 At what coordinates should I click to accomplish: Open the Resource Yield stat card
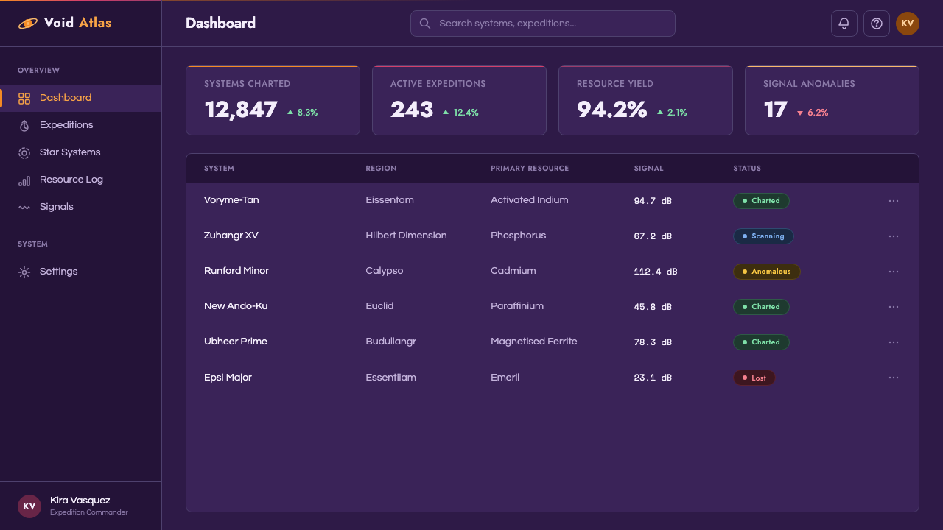tap(645, 100)
